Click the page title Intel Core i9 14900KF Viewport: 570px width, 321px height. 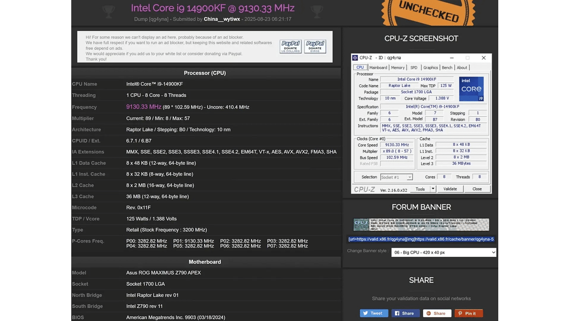tap(213, 8)
